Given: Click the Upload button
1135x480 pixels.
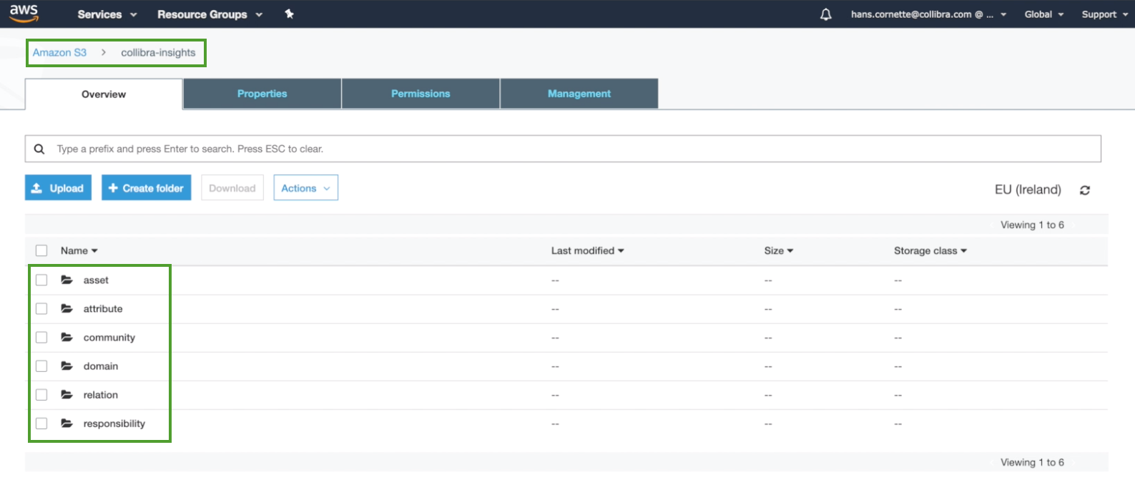Looking at the screenshot, I should click(x=58, y=188).
